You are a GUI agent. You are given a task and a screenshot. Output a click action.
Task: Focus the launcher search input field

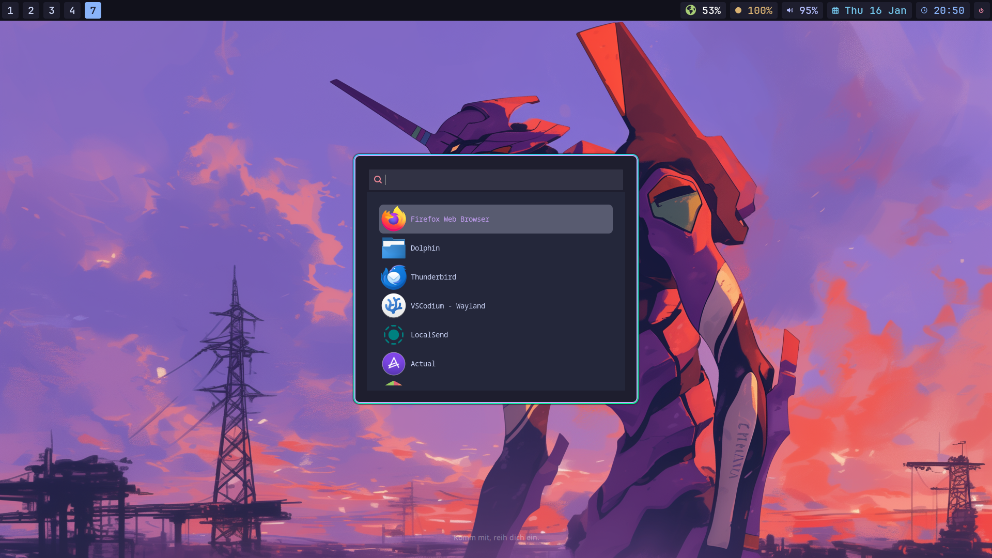pyautogui.click(x=496, y=180)
